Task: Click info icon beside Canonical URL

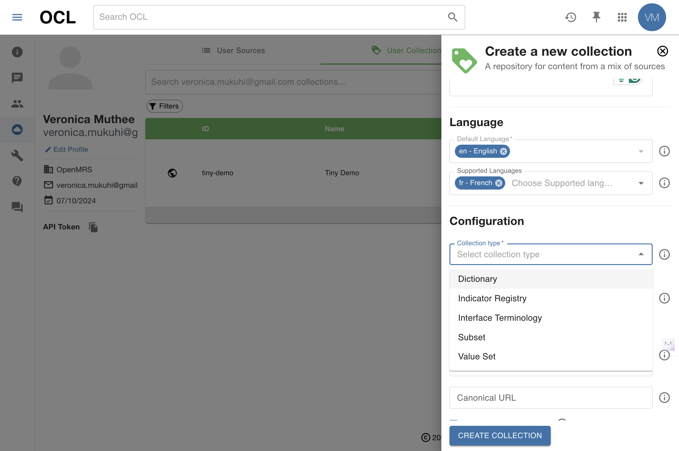Action: [x=664, y=397]
